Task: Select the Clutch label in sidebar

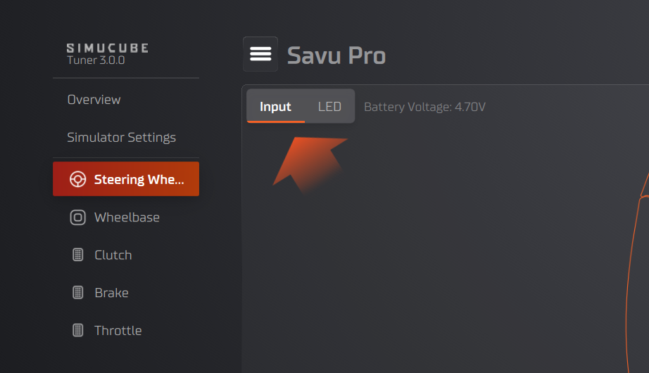Action: (x=113, y=255)
